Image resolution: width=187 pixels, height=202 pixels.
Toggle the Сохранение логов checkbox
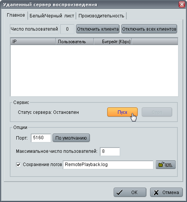coord(18,165)
